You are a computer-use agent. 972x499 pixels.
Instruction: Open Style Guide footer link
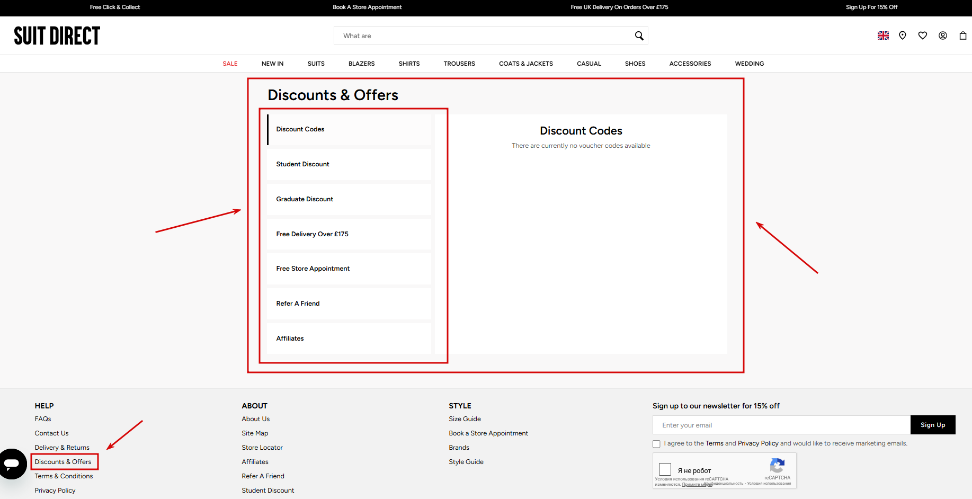(x=466, y=462)
